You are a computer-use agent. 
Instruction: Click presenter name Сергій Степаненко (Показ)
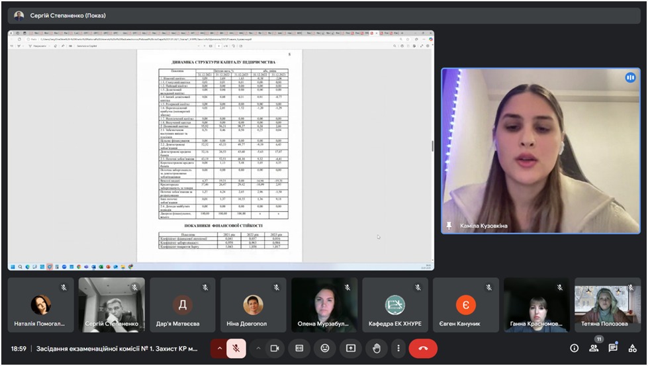(x=68, y=15)
